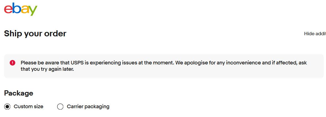Click "experiencing issues" in the alert message
Viewport: 326px width, 117px height.
click(x=111, y=63)
